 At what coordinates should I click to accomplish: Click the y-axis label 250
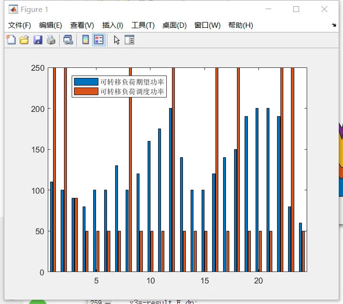click(x=38, y=68)
